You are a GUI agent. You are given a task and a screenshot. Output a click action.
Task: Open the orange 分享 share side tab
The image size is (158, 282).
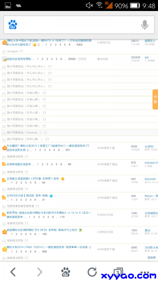[155, 100]
